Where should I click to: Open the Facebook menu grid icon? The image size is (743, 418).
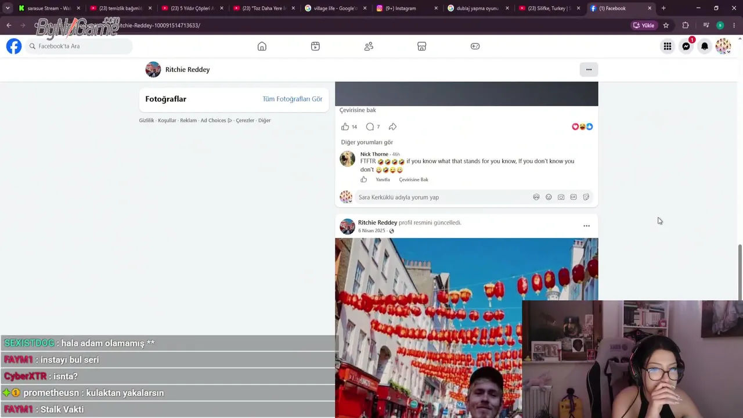click(x=668, y=46)
